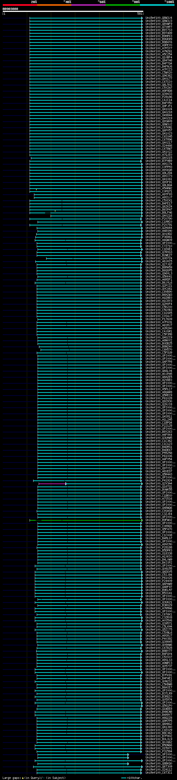The width and height of the screenshot is (177, 780).
Task: Select label UniRef100_P22128
Action: [159, 426]
